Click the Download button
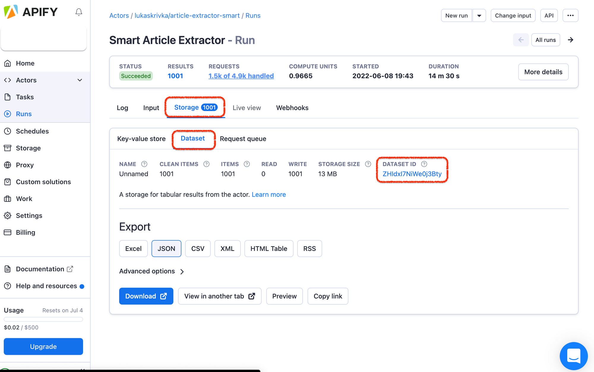Screen dimensions: 594x372 (x=146, y=296)
